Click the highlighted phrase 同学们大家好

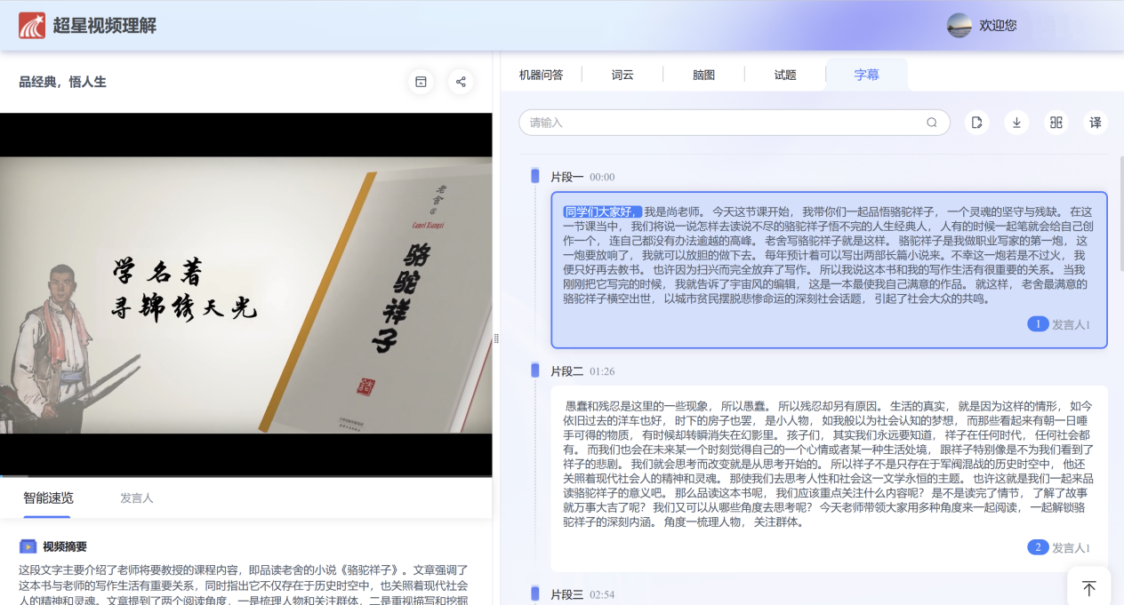pos(602,211)
